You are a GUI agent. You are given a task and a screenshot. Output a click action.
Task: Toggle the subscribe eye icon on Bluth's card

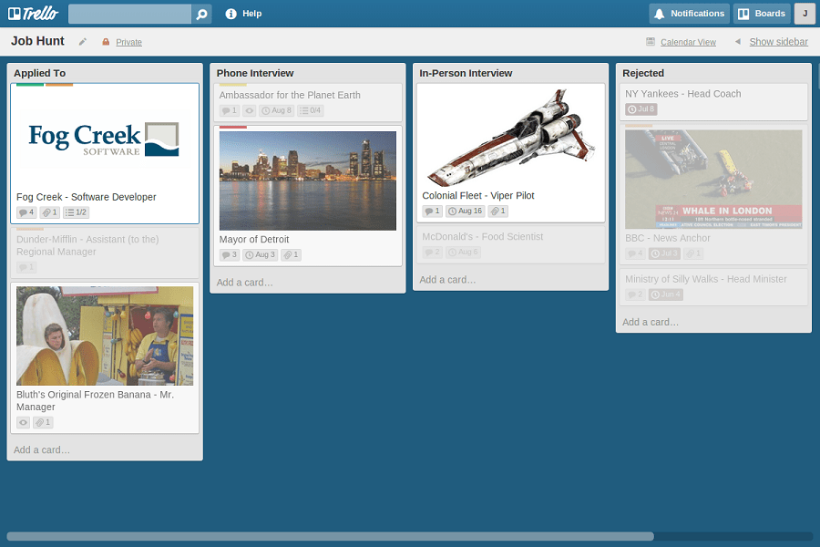pos(23,422)
